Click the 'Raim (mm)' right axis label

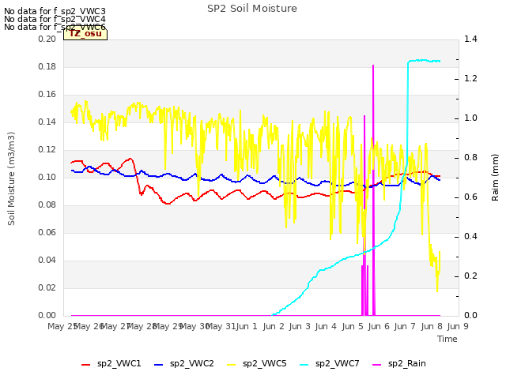tap(495, 178)
